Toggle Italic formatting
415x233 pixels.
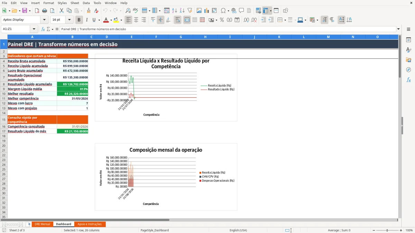pos(87,20)
